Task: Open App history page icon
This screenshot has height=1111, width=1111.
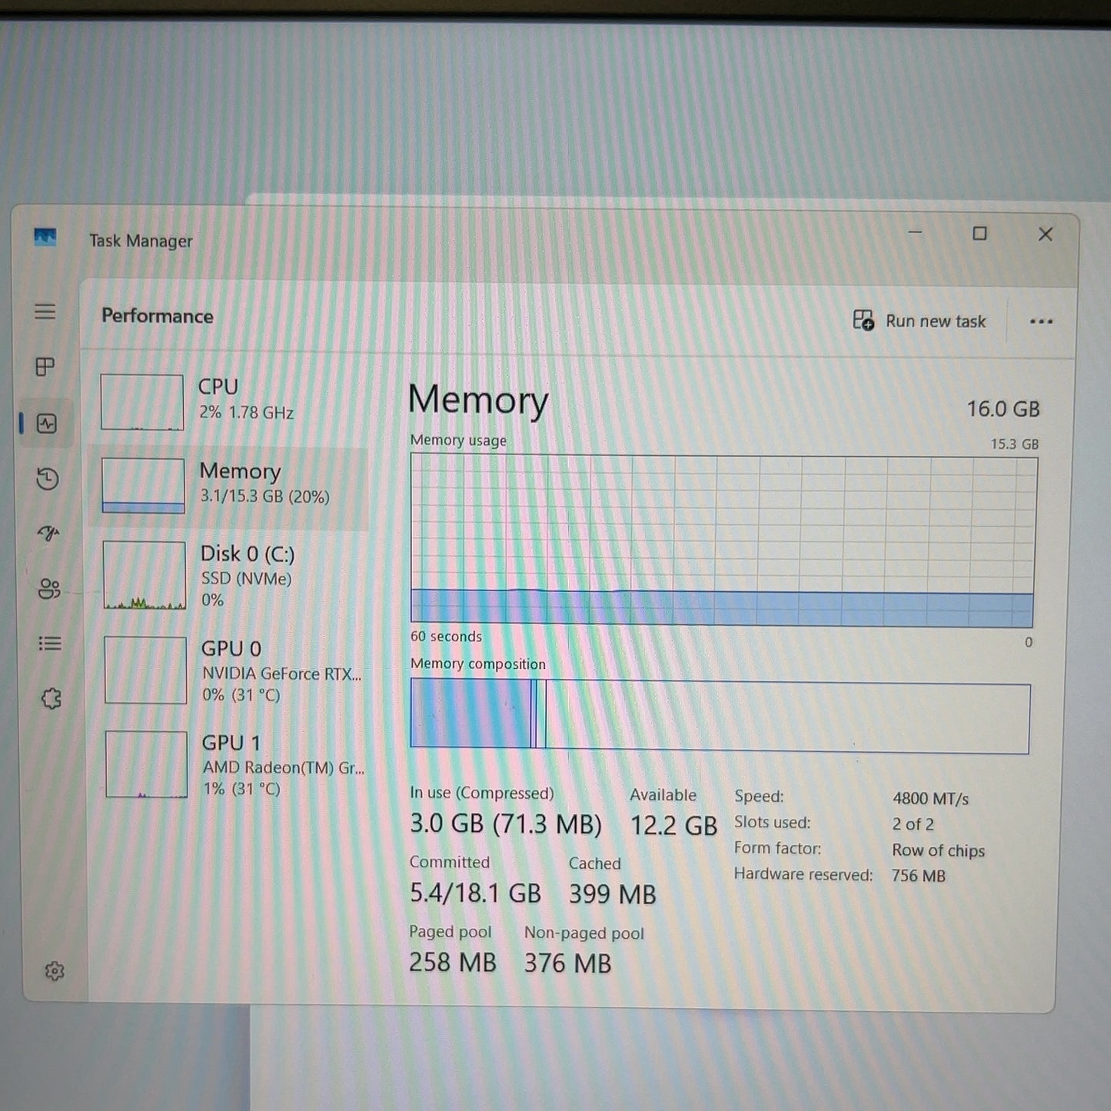Action: [x=48, y=479]
